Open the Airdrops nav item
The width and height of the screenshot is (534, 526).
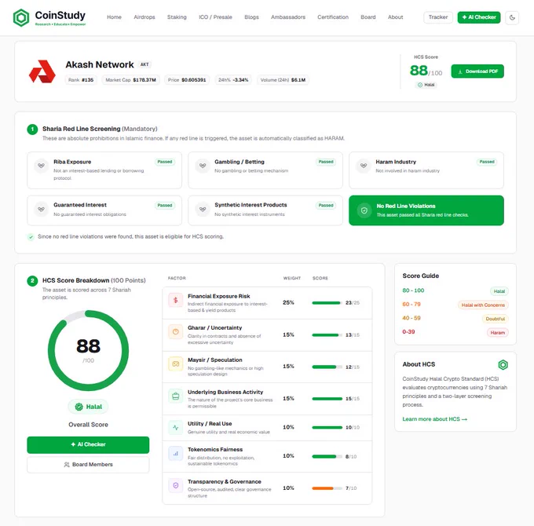tap(144, 17)
